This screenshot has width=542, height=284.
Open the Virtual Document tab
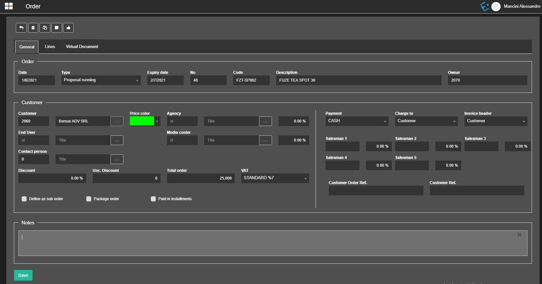[82, 47]
